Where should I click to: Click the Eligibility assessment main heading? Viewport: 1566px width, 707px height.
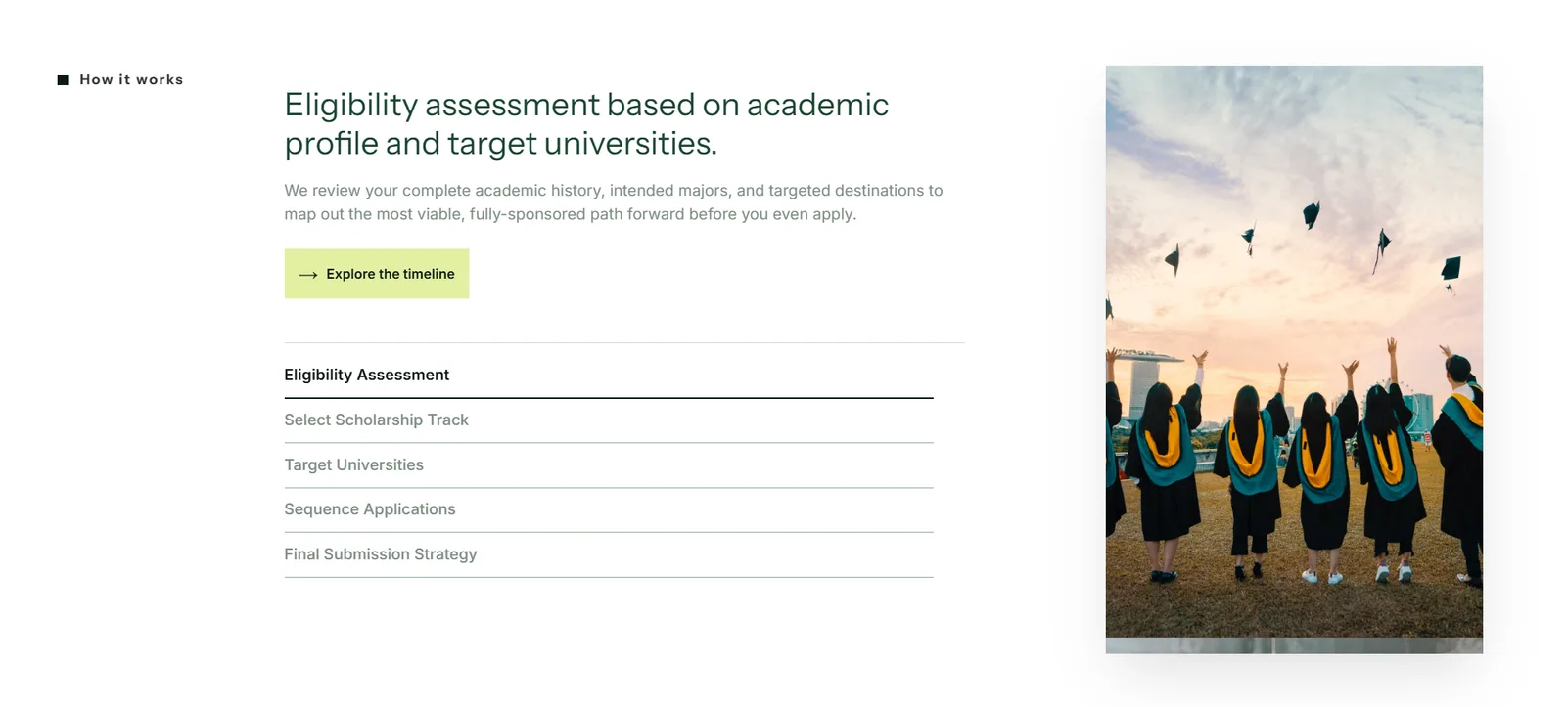586,123
